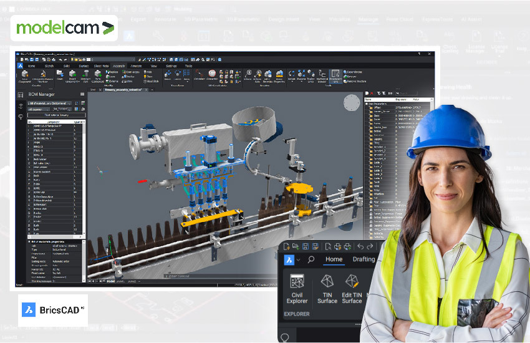The height and width of the screenshot is (343, 530).
Task: Click the Visual Style command in ribbon
Action: [151, 82]
